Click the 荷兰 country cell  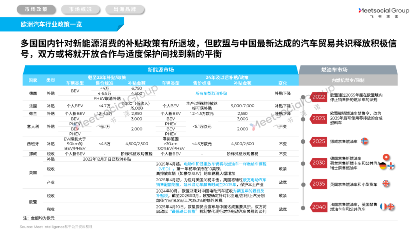pyautogui.click(x=33, y=114)
